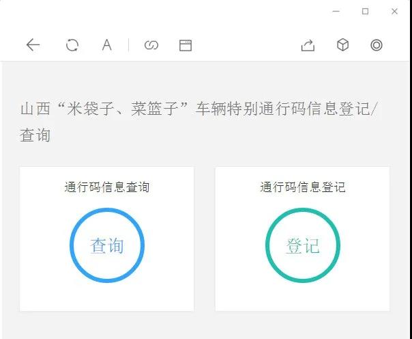Click the cube icon in the toolbar
This screenshot has height=339, width=412.
tap(342, 45)
